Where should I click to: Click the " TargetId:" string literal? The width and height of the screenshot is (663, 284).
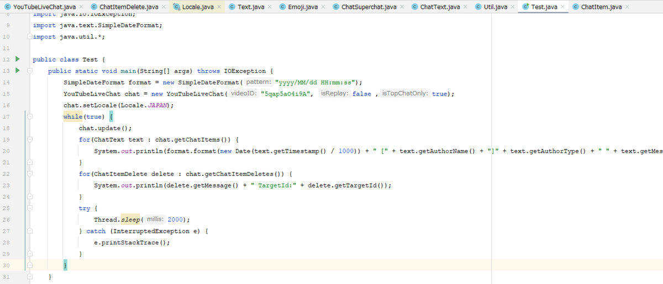(273, 185)
